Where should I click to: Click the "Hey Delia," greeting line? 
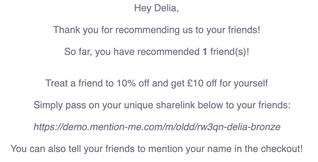(x=156, y=8)
